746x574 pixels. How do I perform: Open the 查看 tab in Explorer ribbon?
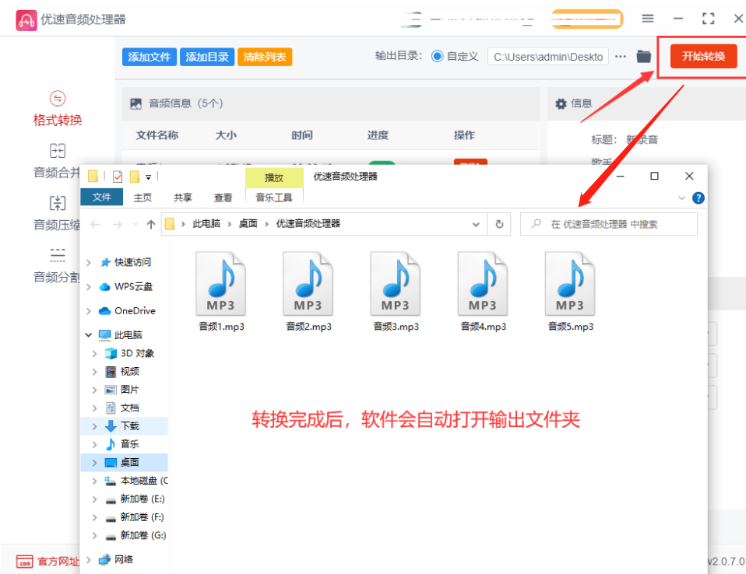[223, 198]
